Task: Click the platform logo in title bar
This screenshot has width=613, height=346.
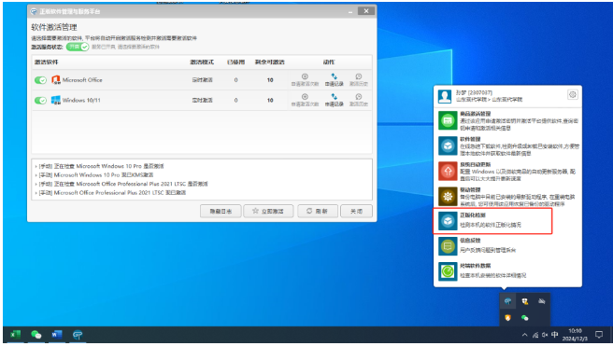Action: (x=34, y=11)
